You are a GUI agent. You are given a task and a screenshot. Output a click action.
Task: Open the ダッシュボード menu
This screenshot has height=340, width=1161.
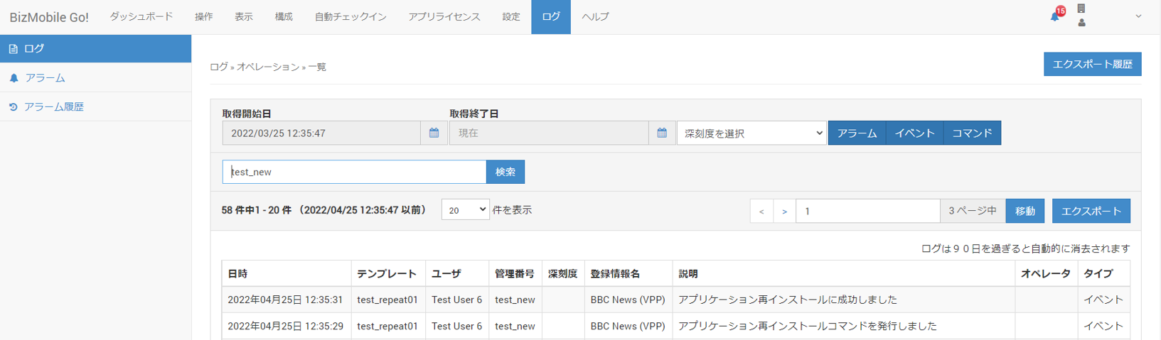coord(141,16)
